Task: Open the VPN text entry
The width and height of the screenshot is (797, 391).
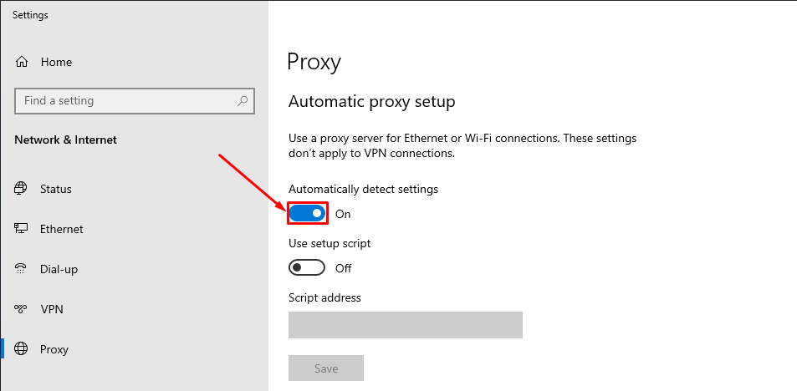Action: point(52,309)
